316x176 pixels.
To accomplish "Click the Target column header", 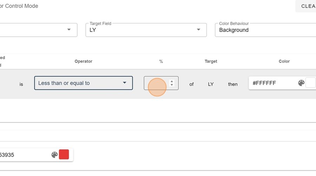I will tap(211, 61).
